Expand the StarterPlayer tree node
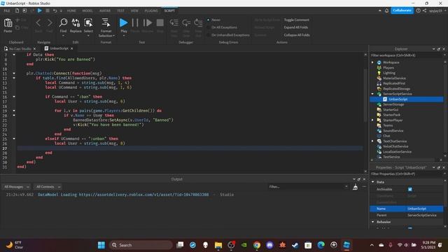 pyautogui.click(x=372, y=120)
